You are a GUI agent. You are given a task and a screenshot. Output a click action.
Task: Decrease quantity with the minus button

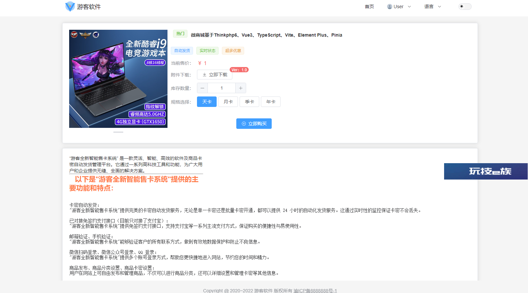(202, 88)
